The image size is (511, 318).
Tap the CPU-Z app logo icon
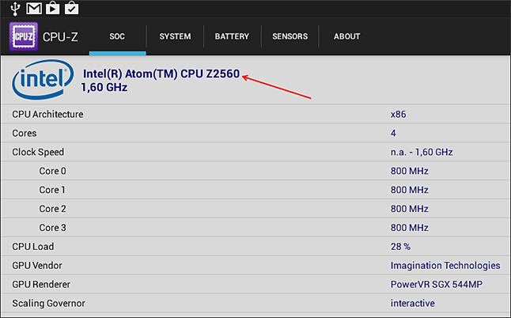(x=24, y=36)
